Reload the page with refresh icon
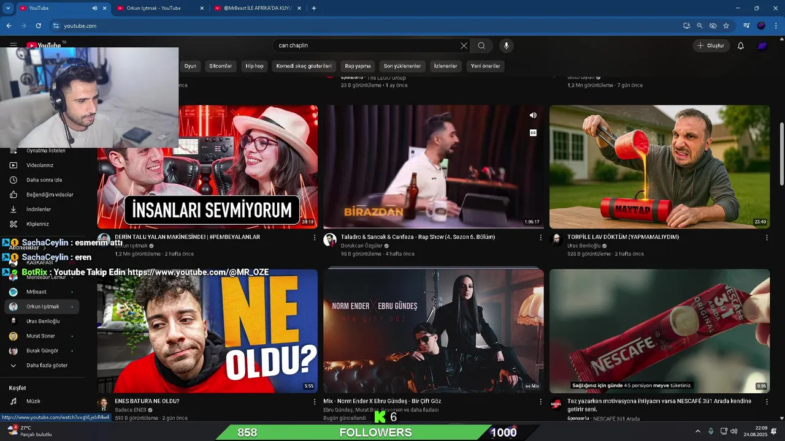 (38, 26)
